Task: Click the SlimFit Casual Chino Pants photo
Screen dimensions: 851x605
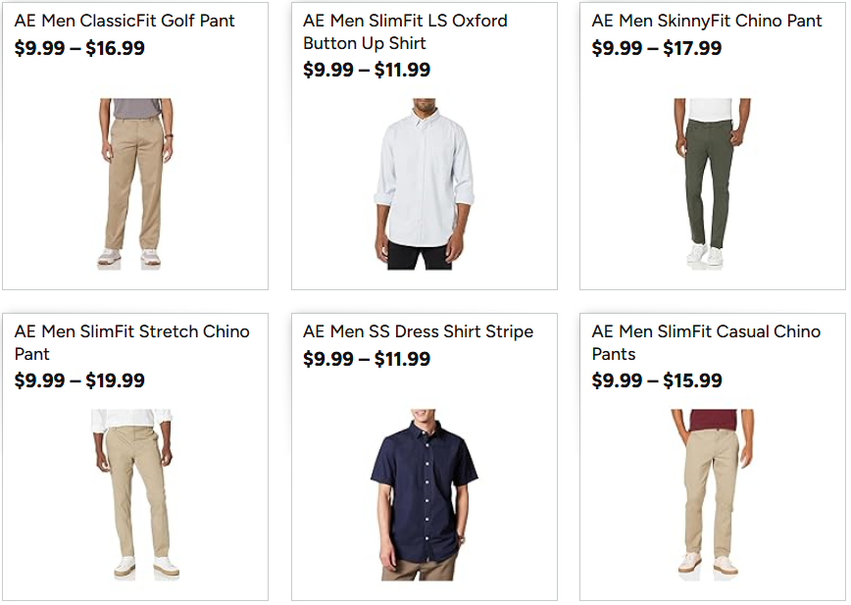Action: (x=713, y=490)
